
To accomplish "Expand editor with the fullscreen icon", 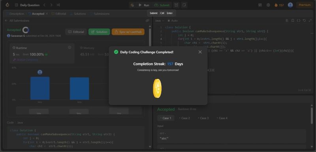I will (x=310, y=20).
